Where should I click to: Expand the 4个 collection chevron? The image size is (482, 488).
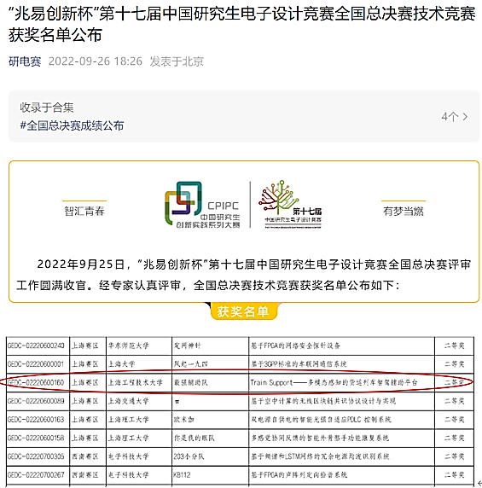(455, 117)
